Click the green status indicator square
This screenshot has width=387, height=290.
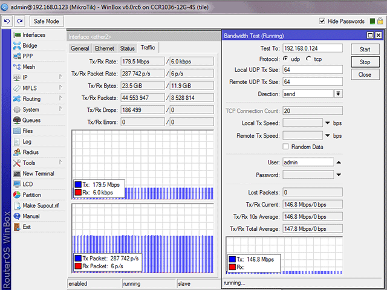tap(372, 22)
